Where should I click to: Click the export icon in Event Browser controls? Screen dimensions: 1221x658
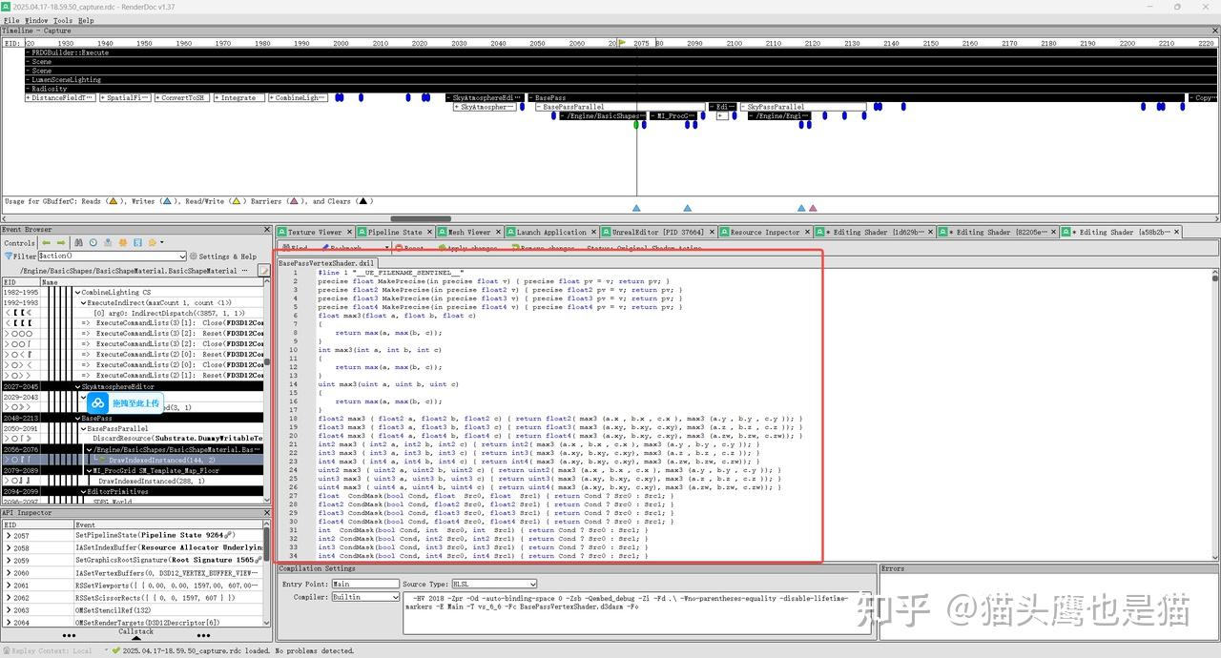point(138,242)
